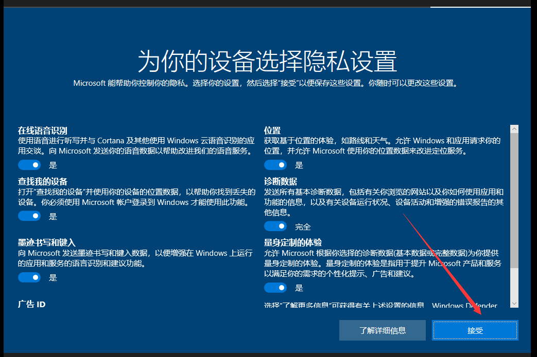Disable the 量身定制的体验 toggle
The width and height of the screenshot is (537, 357).
pos(275,288)
